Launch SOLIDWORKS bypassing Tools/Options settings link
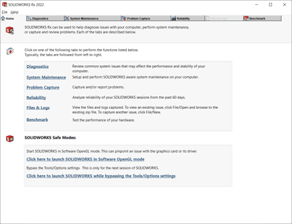 [x=101, y=176]
